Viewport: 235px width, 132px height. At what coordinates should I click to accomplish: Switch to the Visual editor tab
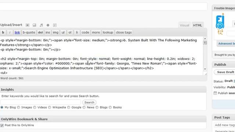point(184,25)
